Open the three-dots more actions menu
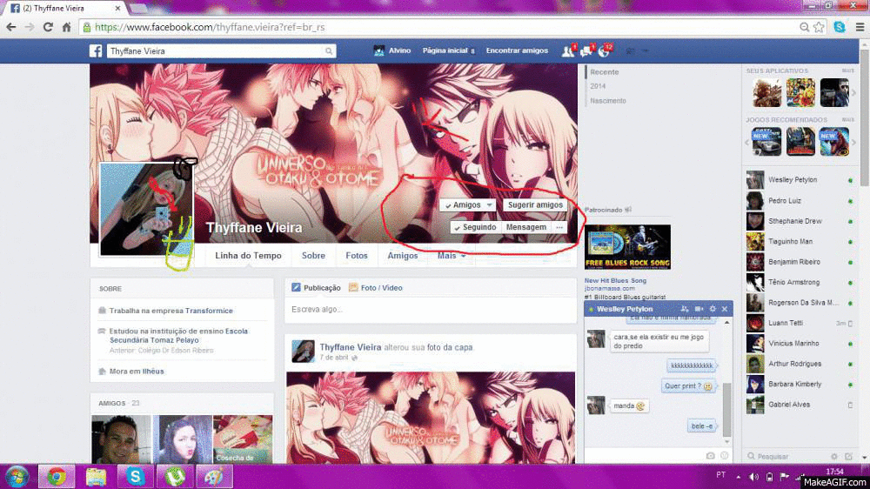The width and height of the screenshot is (870, 489). [559, 227]
